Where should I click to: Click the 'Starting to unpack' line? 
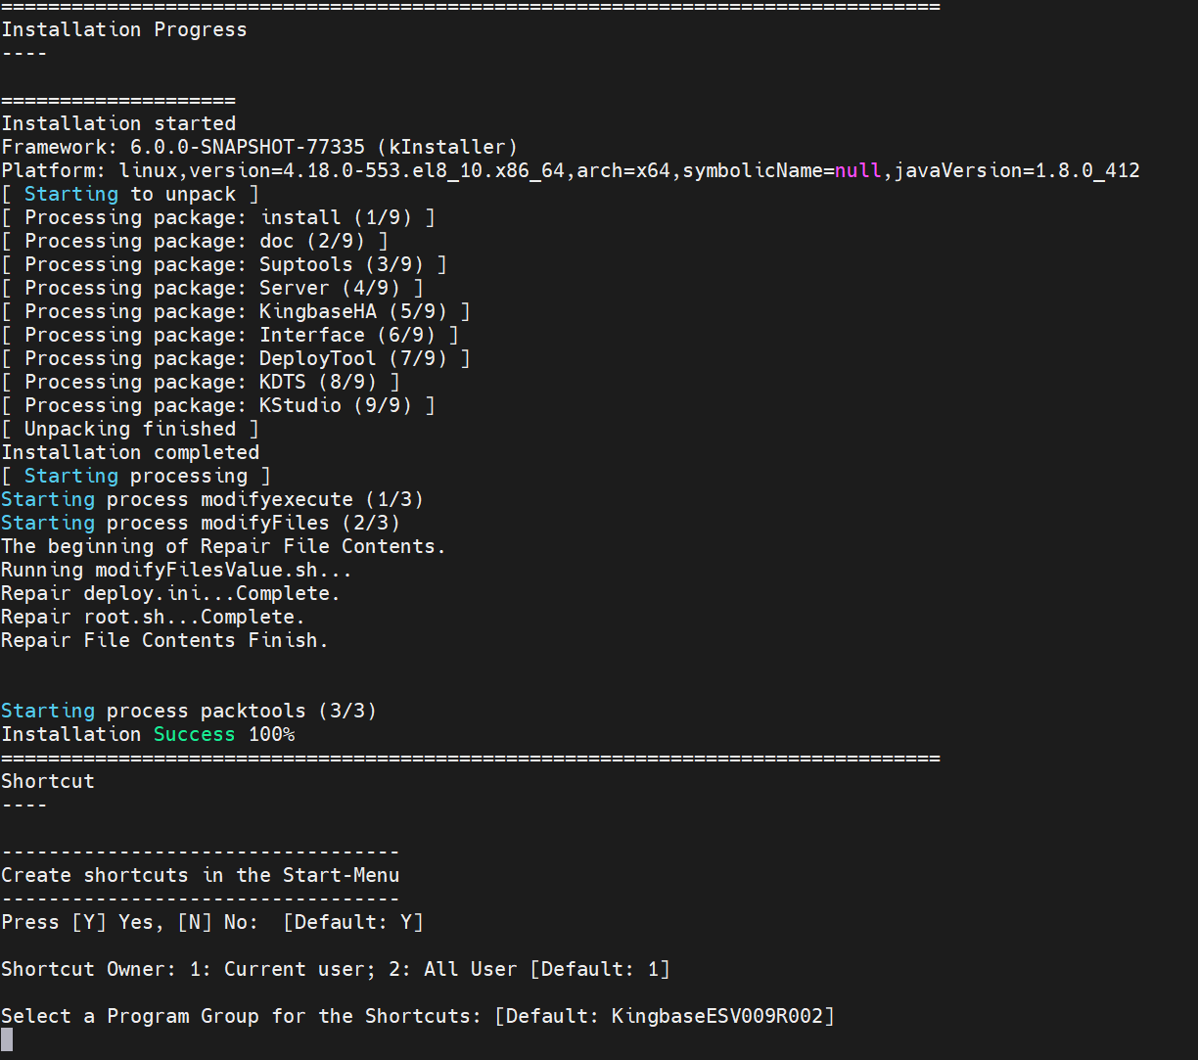tap(130, 194)
